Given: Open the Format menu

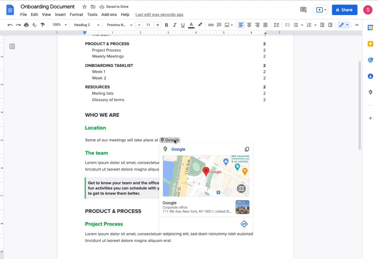Looking at the screenshot, I should [76, 14].
